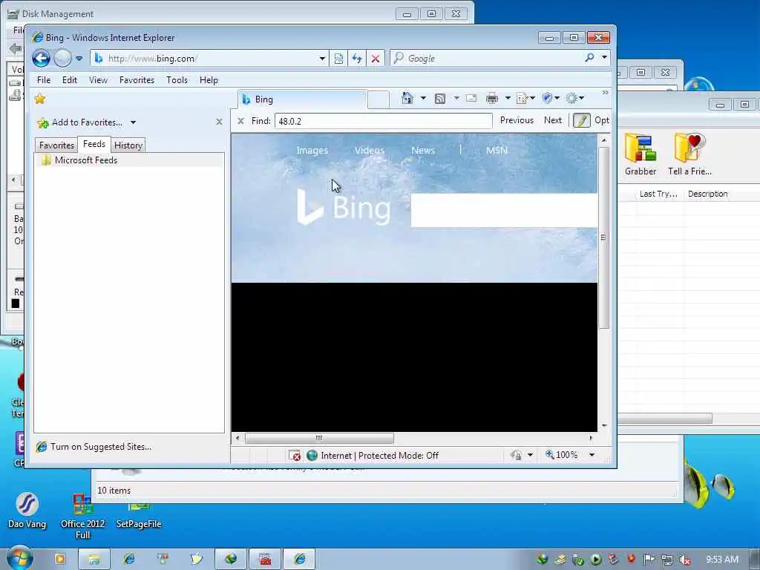
Task: Open the Page menu icon
Action: (525, 99)
